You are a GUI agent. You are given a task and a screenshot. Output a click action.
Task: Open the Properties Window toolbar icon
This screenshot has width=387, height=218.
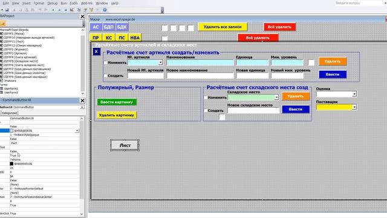pos(85,10)
